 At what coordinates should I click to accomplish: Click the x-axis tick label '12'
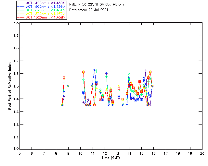(105, 153)
